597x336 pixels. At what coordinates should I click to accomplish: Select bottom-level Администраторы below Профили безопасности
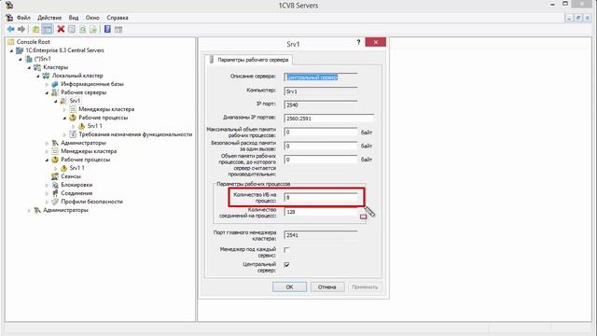tap(65, 210)
